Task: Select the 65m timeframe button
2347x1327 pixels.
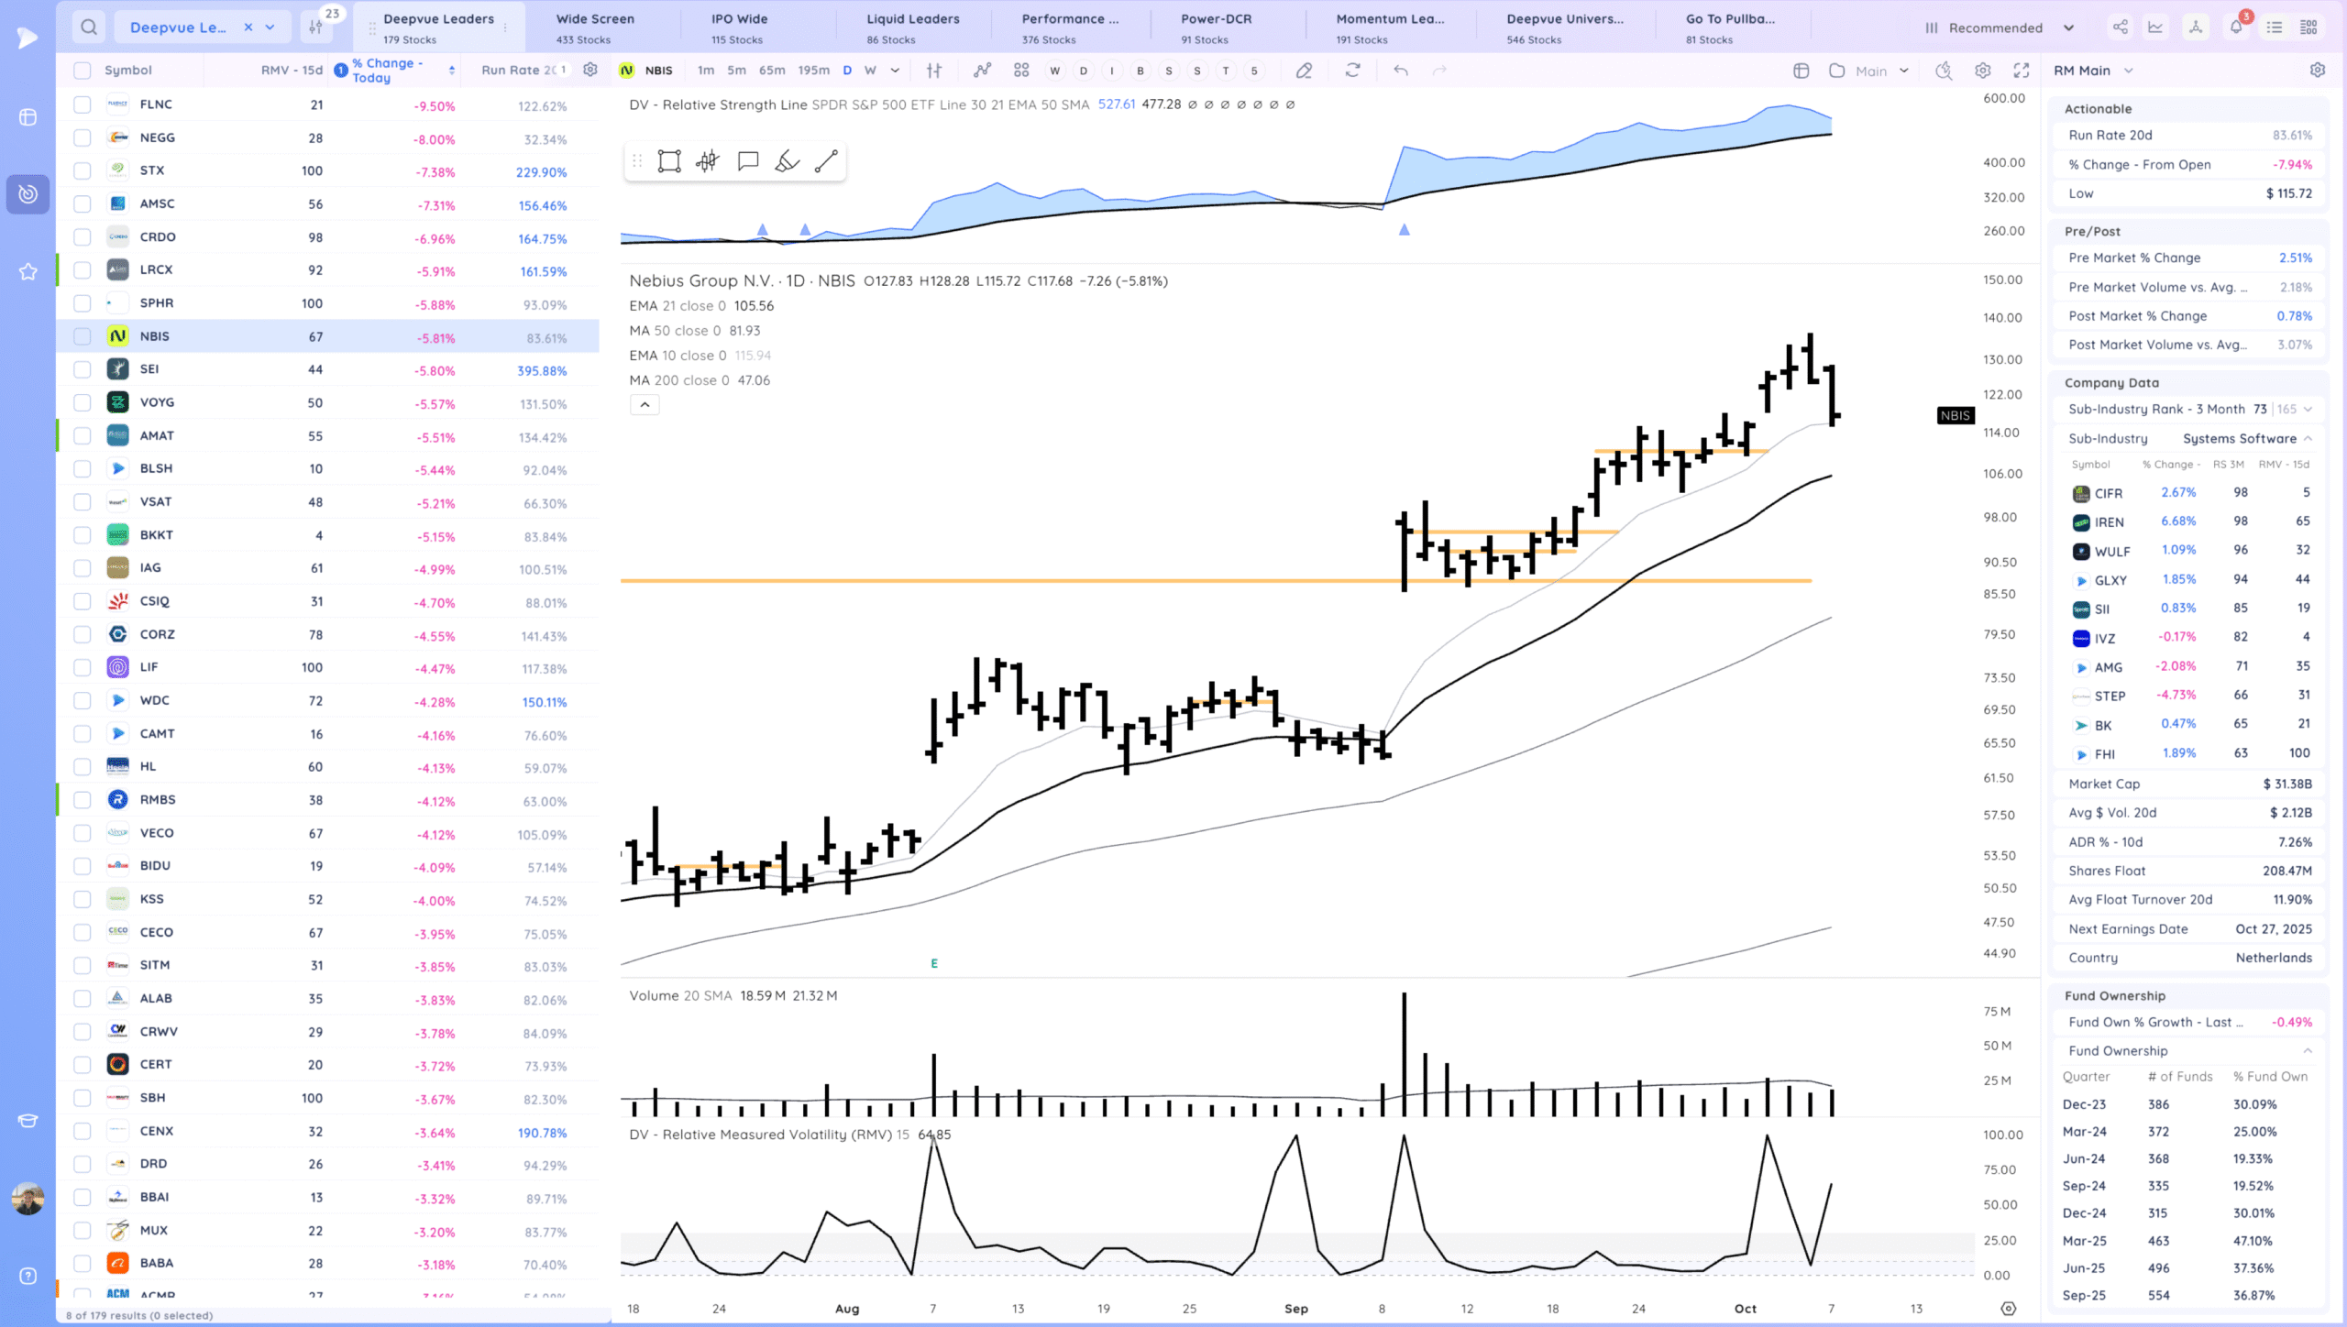Action: coord(772,71)
